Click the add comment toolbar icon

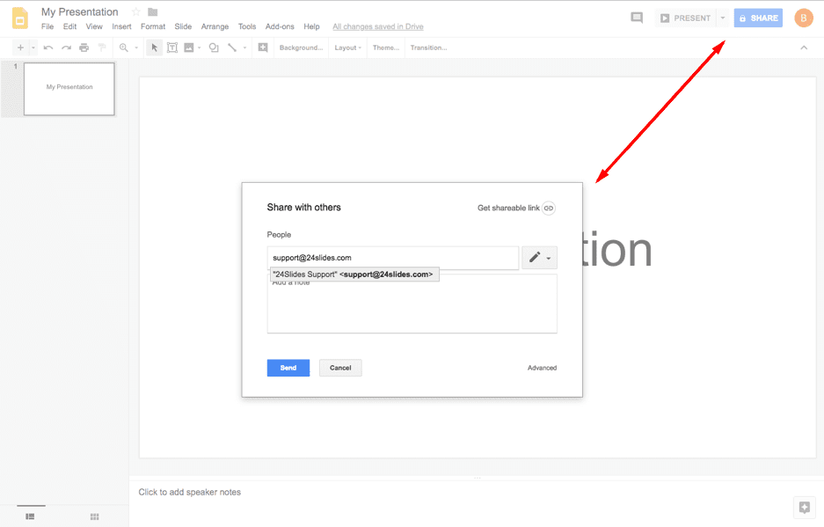263,48
